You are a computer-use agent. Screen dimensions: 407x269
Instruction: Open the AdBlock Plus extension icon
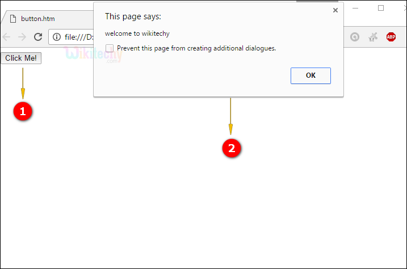[391, 37]
